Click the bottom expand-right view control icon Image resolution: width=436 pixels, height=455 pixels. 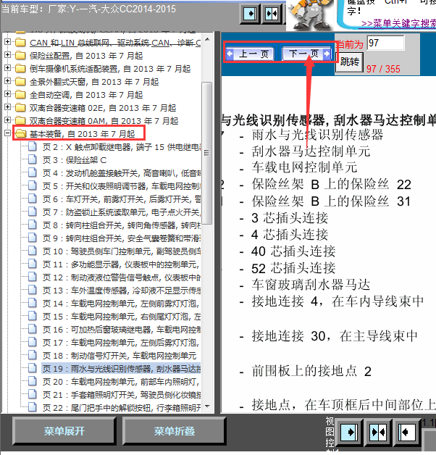[x=350, y=431]
